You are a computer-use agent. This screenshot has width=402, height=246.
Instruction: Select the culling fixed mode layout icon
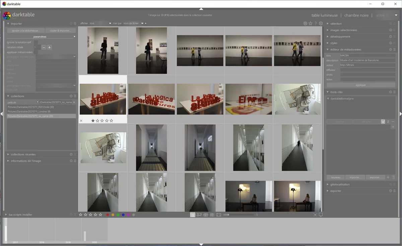coord(206,215)
